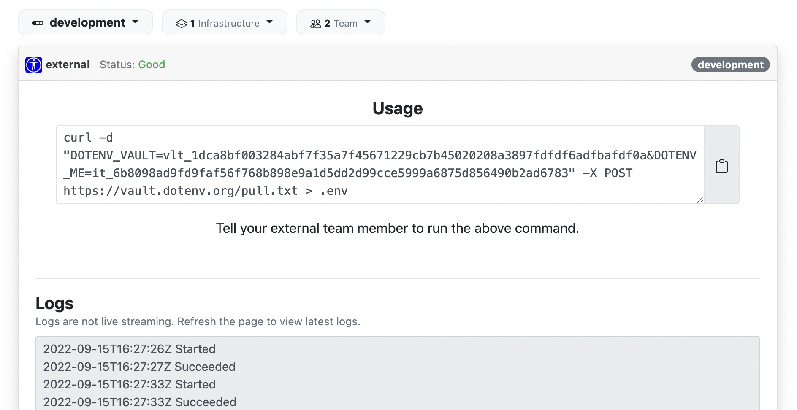
Task: Click the external integration name
Action: coord(68,65)
